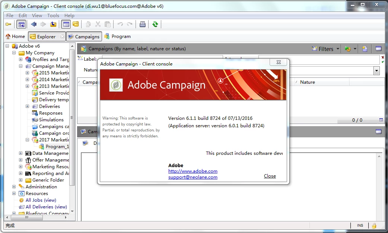Expand the 2015 Marketing plan node
Viewport: 388px width, 233px height.
click(27, 73)
